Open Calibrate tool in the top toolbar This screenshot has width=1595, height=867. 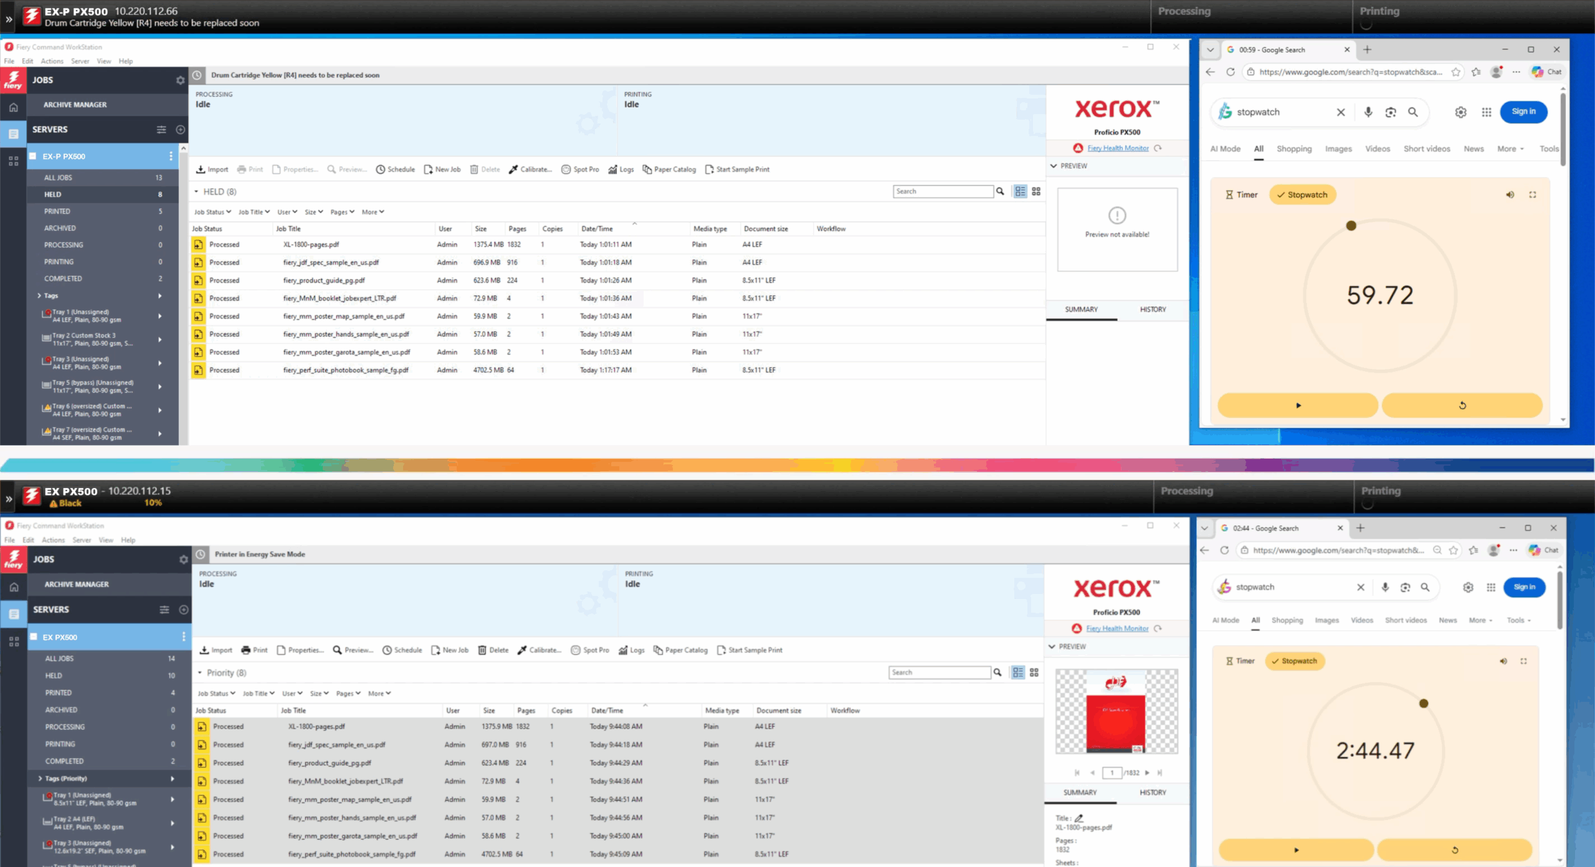pos(530,170)
